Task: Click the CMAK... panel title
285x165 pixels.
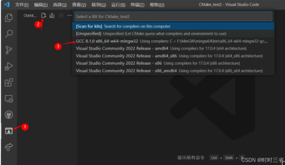Action: click(30, 16)
